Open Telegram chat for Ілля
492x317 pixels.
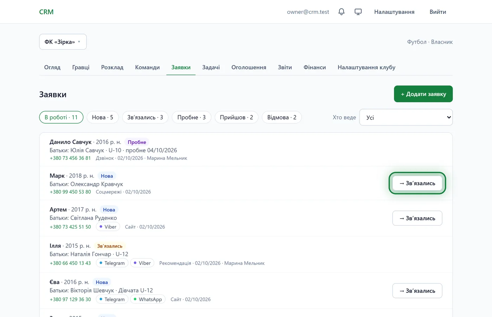(112, 263)
